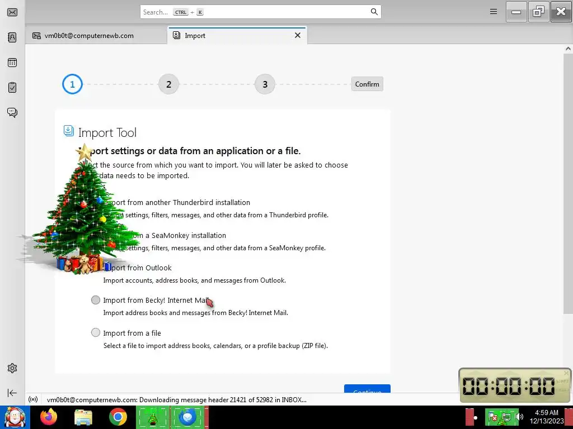Open the Thunderbird hamburger app menu

[494, 12]
